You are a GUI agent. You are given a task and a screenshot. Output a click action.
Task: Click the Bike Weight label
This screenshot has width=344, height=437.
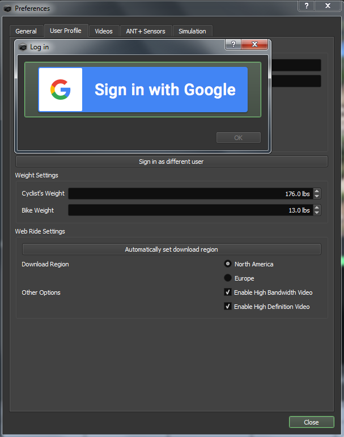click(37, 210)
